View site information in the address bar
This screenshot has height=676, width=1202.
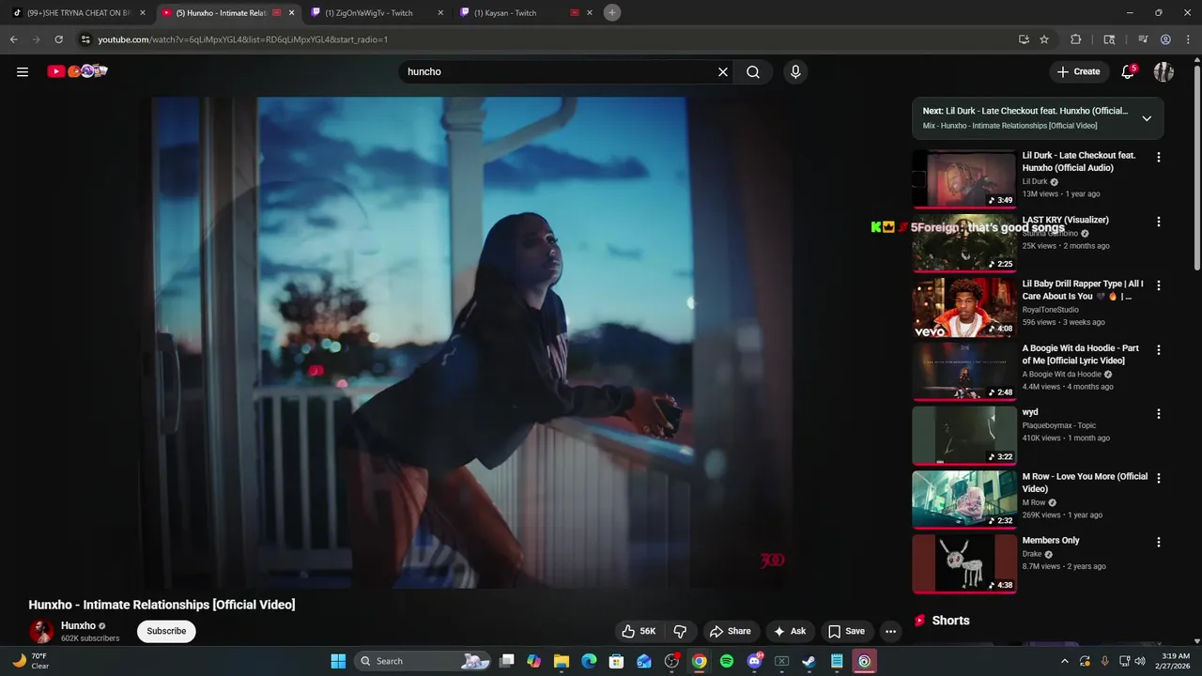[x=85, y=39]
